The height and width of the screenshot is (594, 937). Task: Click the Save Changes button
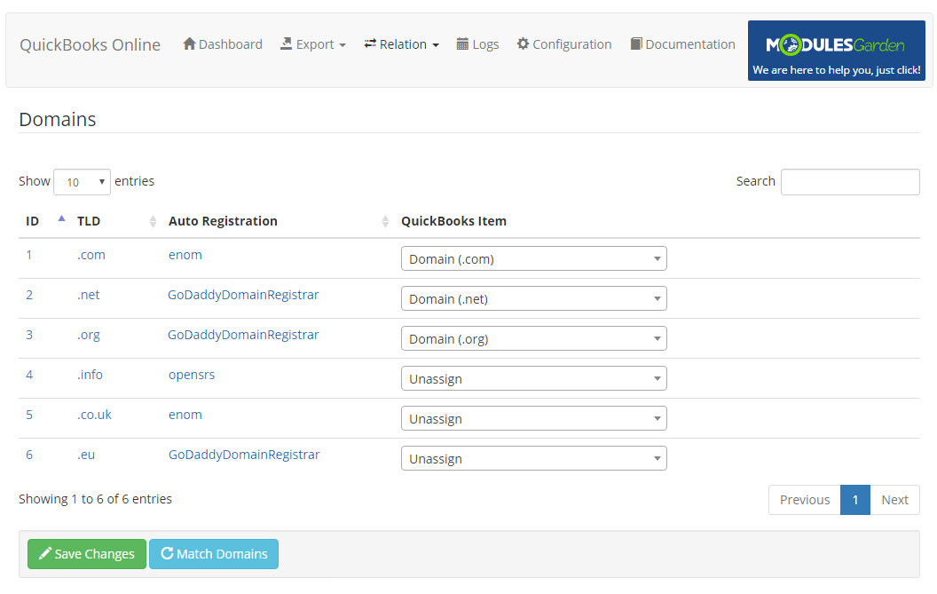click(87, 554)
